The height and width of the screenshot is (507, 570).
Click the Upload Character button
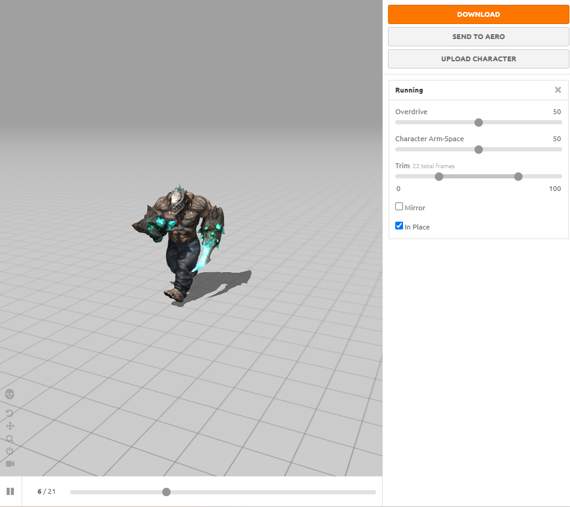(478, 59)
